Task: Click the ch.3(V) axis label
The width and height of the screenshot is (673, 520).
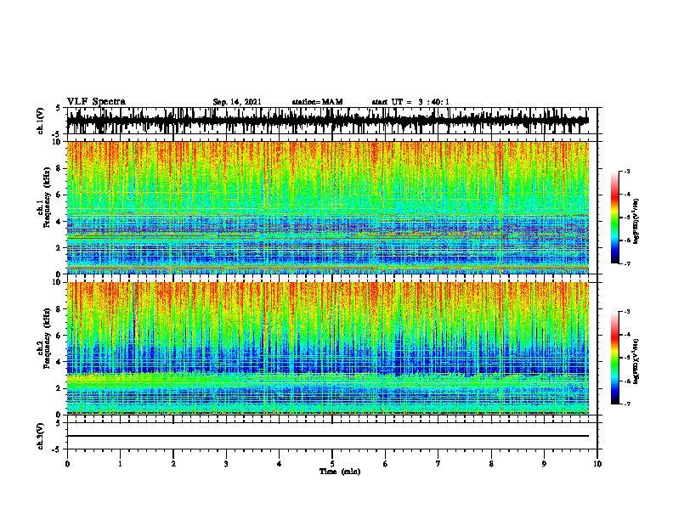Action: pos(41,437)
